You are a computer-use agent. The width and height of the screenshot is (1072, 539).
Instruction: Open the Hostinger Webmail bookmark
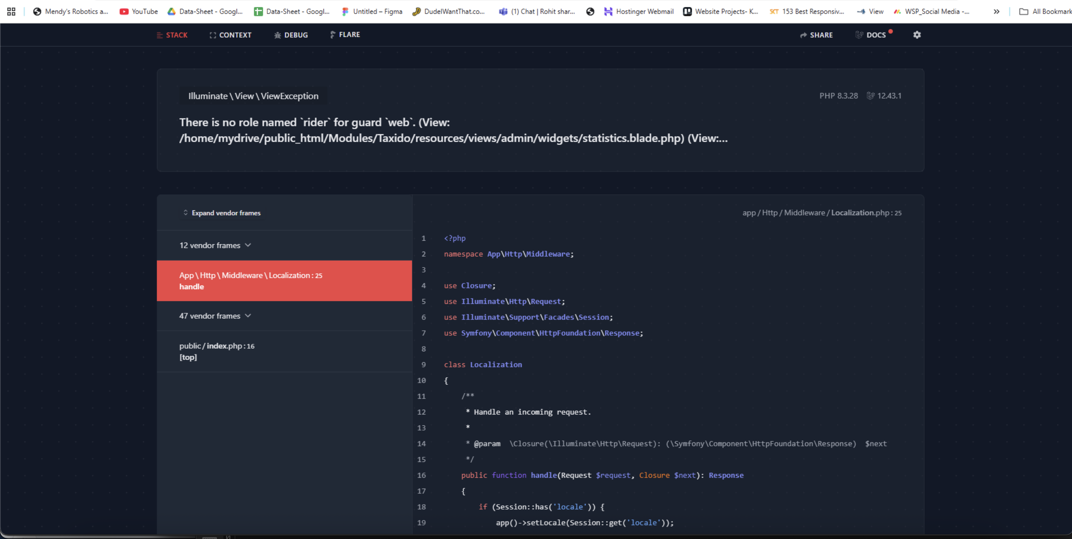click(x=638, y=12)
